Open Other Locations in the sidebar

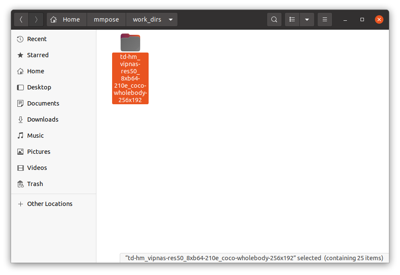point(54,204)
